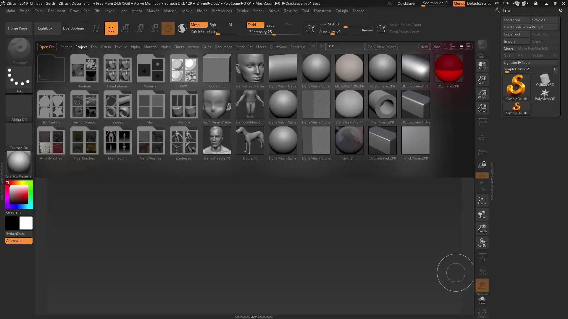Click the Scroll canvas icon

click(x=482, y=66)
